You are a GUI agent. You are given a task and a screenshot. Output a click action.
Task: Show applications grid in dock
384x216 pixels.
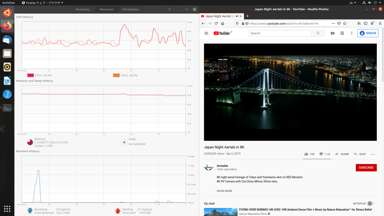(7, 209)
